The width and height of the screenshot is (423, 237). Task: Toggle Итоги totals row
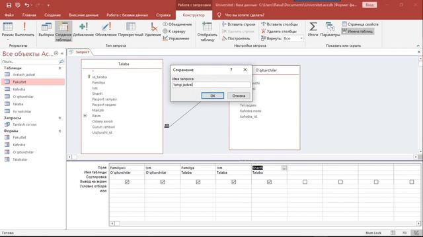pos(313,30)
